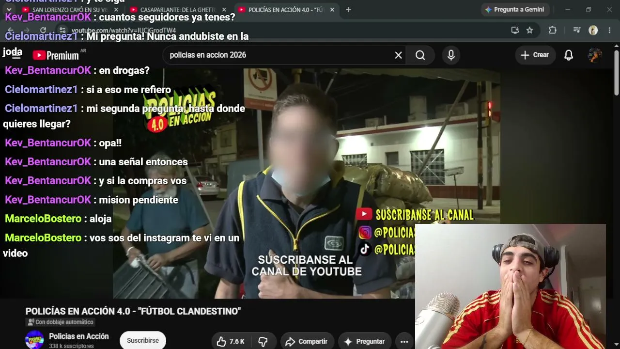Image resolution: width=620 pixels, height=349 pixels.
Task: Open the media controls icon in the toolbar
Action: 576,30
